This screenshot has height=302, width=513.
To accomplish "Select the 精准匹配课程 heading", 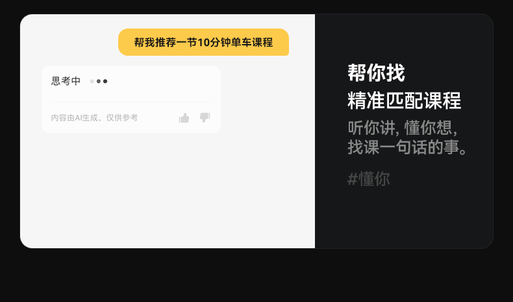I will (405, 100).
